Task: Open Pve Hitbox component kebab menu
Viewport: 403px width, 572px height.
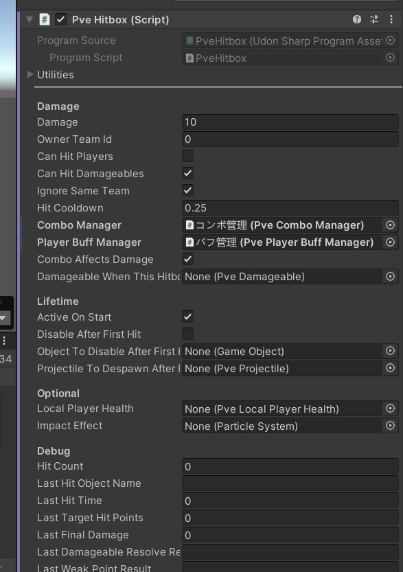Action: tap(391, 19)
